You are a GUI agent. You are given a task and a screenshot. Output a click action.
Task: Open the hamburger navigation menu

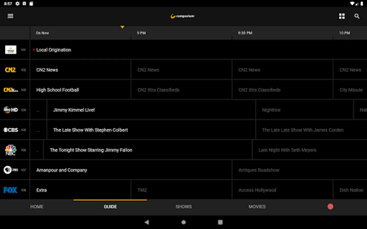click(x=10, y=16)
